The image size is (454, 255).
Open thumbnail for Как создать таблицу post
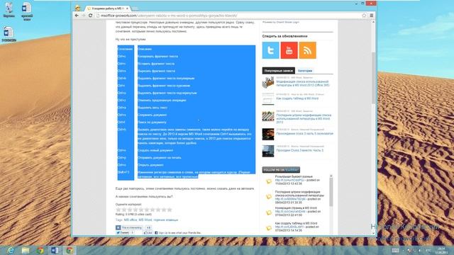(x=268, y=99)
